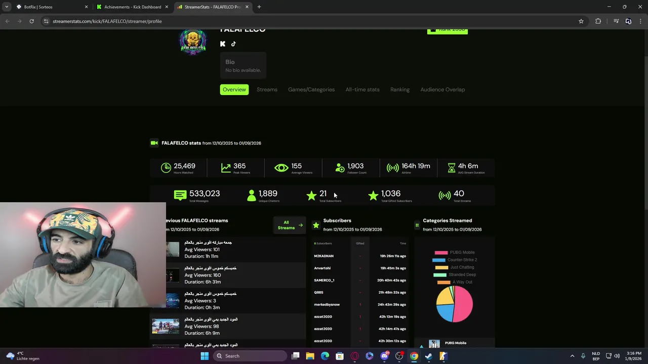Click the Follower Count person icon
Image resolution: width=648 pixels, height=364 pixels.
click(x=340, y=168)
